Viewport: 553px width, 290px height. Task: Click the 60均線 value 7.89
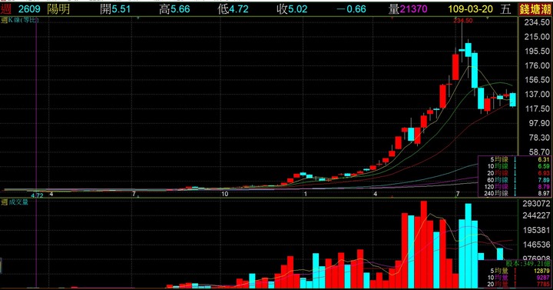pos(544,180)
